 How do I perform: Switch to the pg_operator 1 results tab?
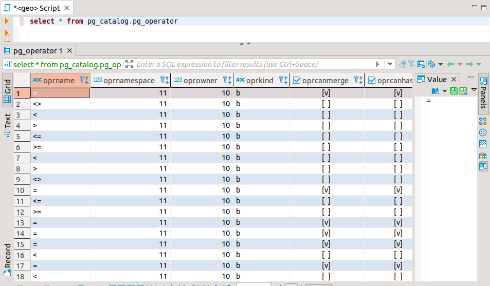click(x=38, y=51)
